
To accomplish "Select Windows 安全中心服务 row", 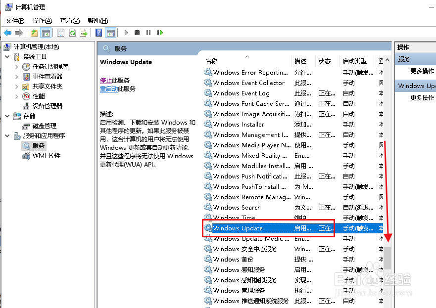I will (293, 249).
